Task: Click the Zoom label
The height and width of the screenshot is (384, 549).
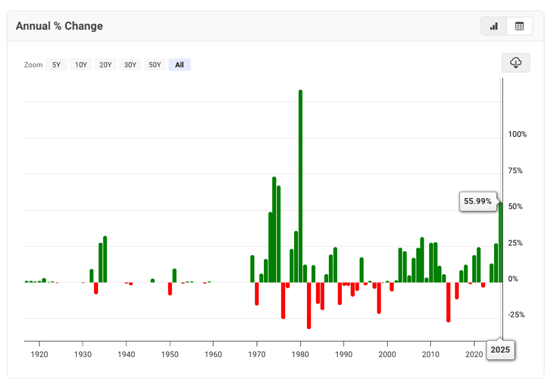Action: 34,65
